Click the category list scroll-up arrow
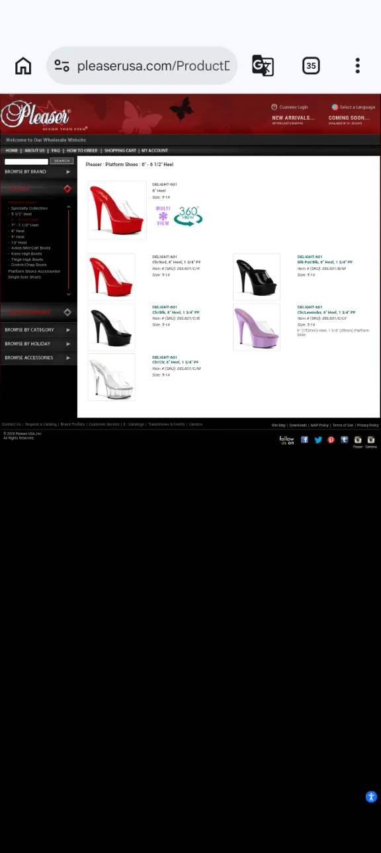Viewport: 381px width, 853px height. click(68, 207)
